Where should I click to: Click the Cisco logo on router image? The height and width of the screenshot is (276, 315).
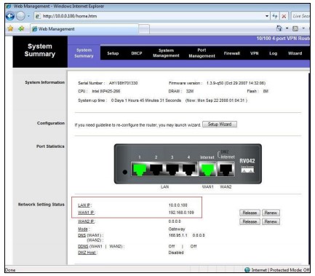pos(247,169)
